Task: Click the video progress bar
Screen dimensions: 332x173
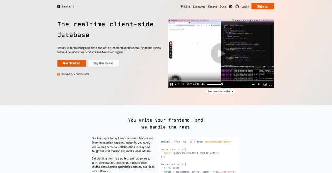Action: click(x=221, y=81)
